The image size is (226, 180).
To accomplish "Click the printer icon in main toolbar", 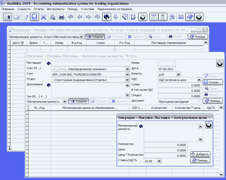I will (x=62, y=17).
